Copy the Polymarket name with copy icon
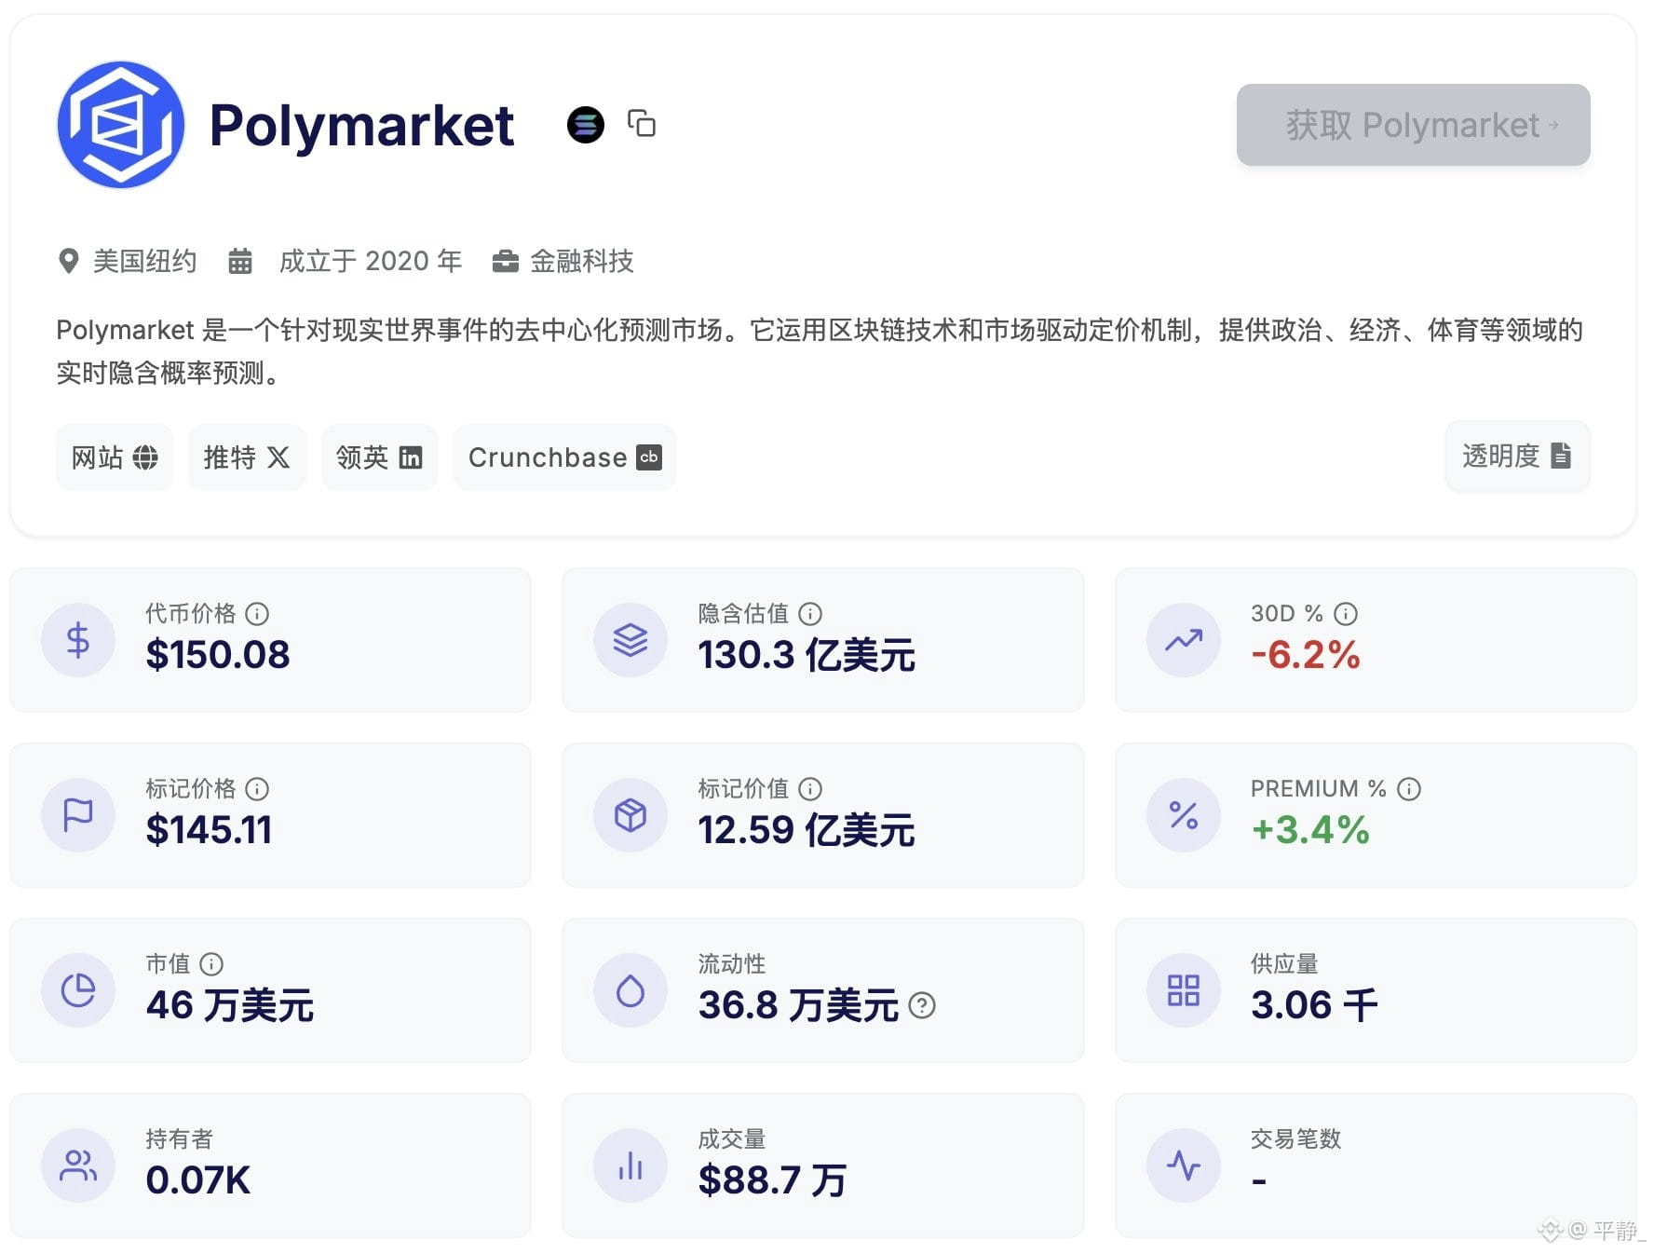The width and height of the screenshot is (1654, 1254). point(642,124)
